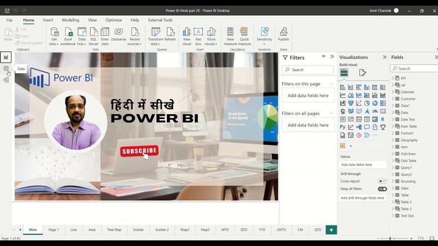The image size is (438, 246).
Task: Create a Quick measure
Action: click(x=244, y=36)
